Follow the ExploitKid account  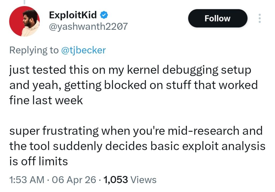point(217,18)
